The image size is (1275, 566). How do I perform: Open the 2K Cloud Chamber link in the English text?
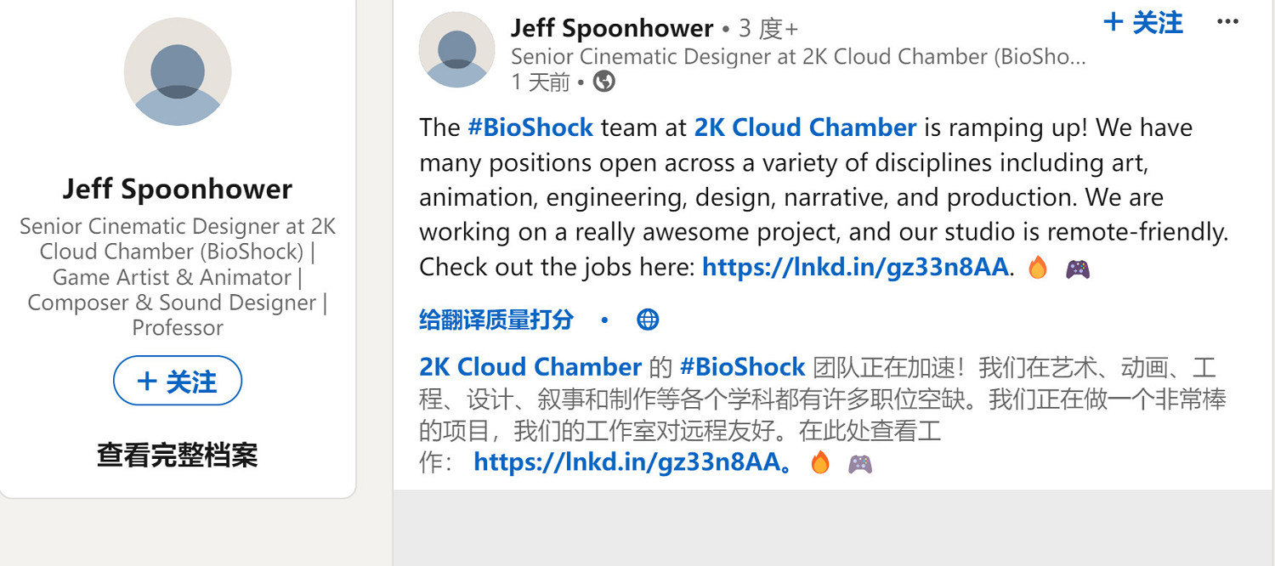click(805, 128)
